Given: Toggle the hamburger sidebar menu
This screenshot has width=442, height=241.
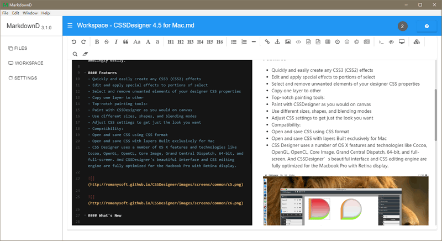Looking at the screenshot, I should (70, 25).
